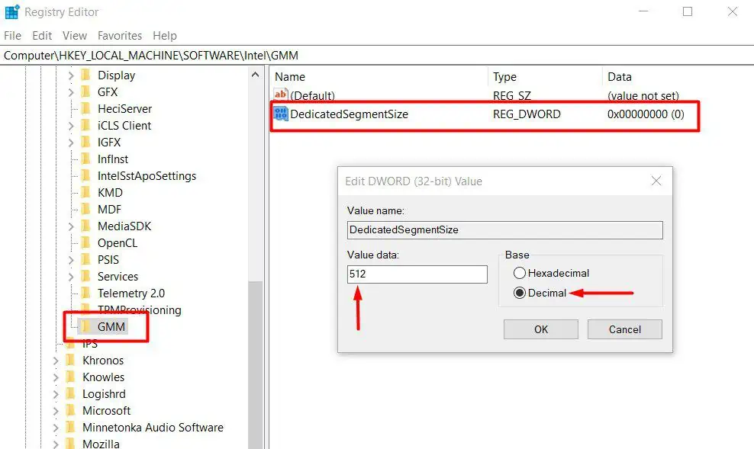Select the Services folder icon
754x449 pixels.
point(86,277)
